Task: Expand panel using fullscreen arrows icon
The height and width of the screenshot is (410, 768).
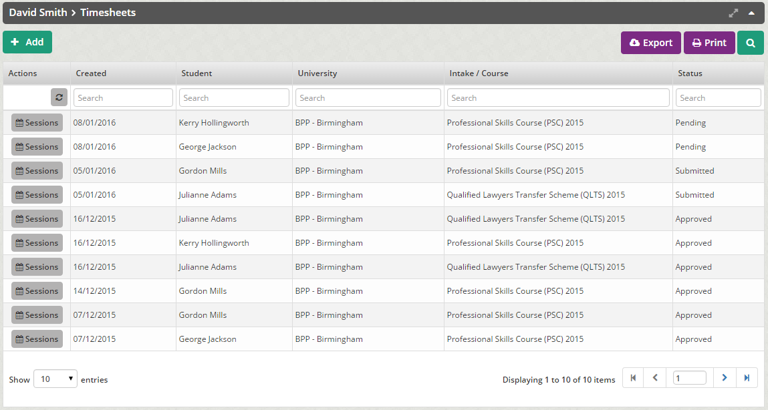Action: pyautogui.click(x=733, y=13)
